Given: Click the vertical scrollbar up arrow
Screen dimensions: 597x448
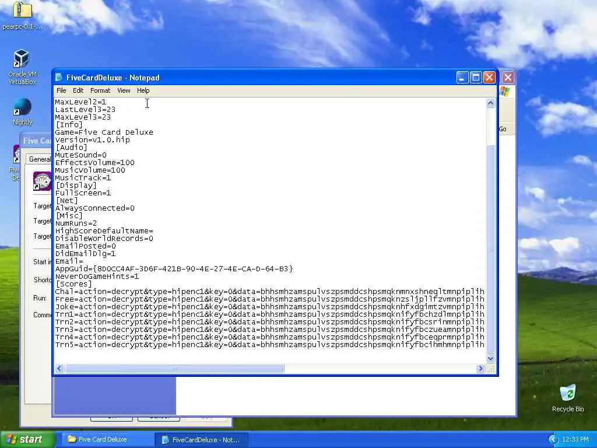Looking at the screenshot, I should [490, 103].
